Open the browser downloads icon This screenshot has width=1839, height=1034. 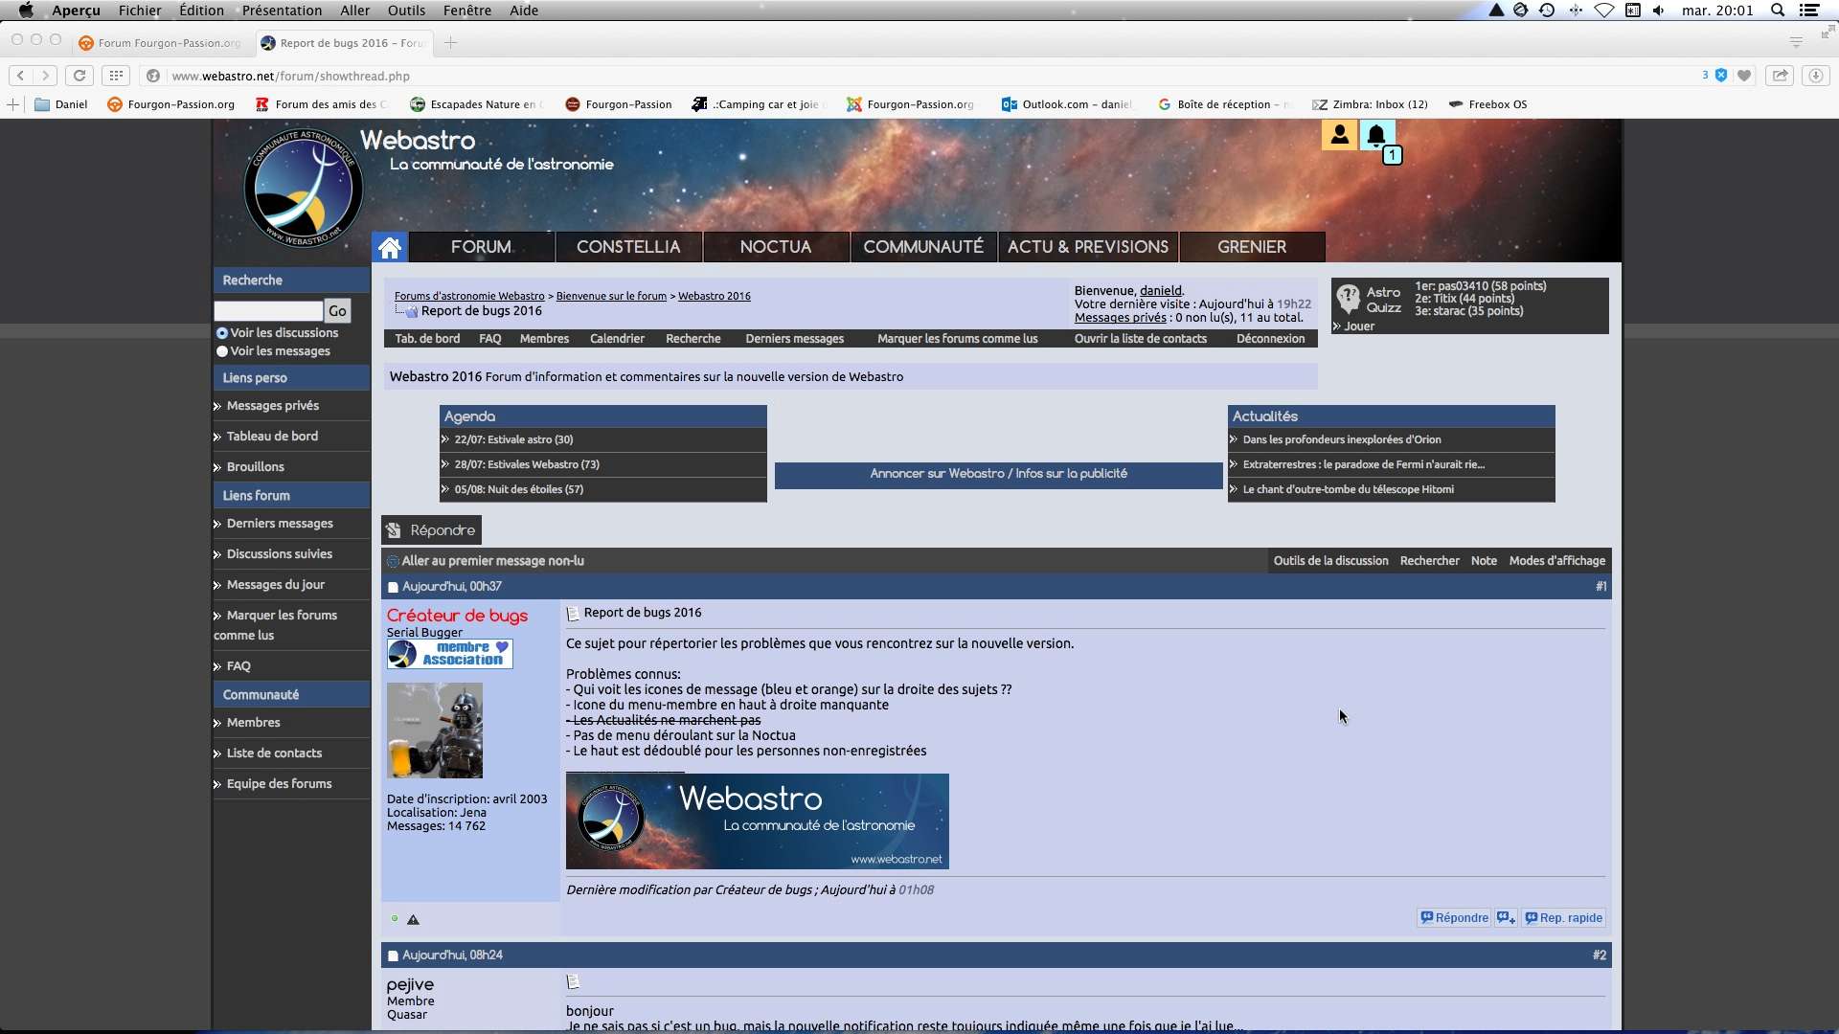1814,76
